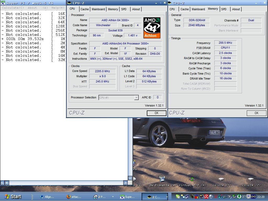Click the Channels # Dual value

click(251, 20)
